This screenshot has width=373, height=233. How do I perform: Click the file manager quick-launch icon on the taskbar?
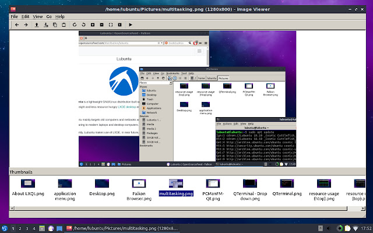coord(42,228)
